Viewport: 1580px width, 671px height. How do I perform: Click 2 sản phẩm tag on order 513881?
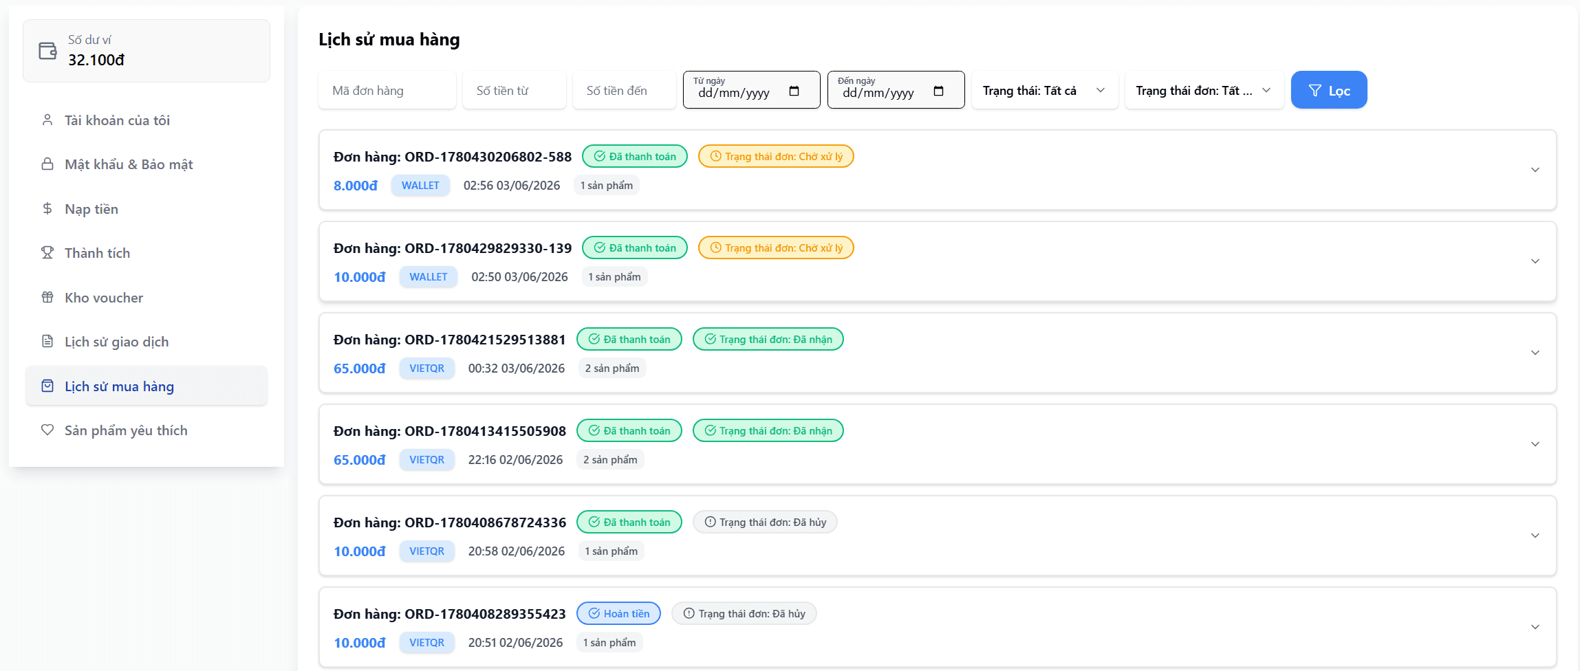[612, 368]
